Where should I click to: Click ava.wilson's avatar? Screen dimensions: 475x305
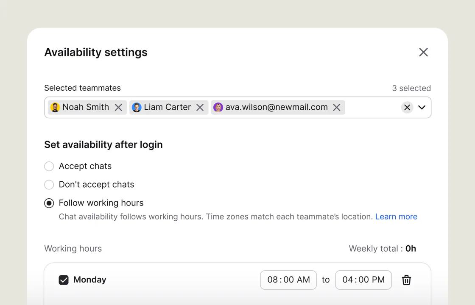pos(218,108)
